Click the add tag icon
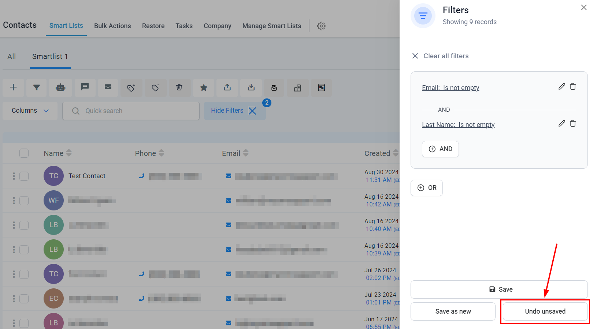 pos(131,87)
